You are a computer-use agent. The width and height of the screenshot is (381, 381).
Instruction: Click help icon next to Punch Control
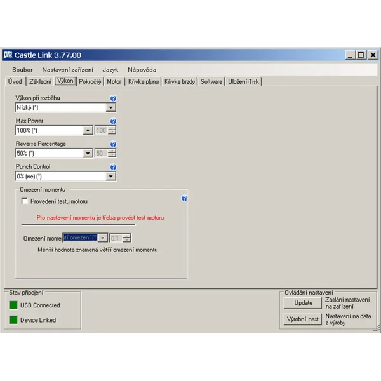(113, 167)
